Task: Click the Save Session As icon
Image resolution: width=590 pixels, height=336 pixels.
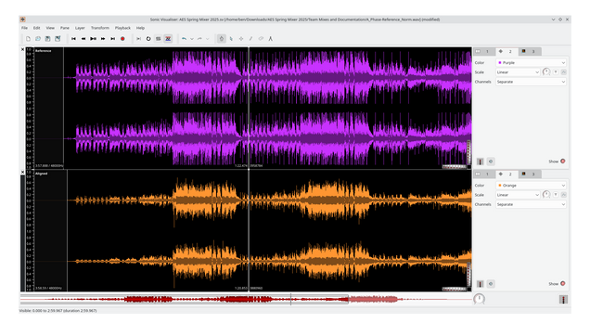Action: [x=58, y=39]
